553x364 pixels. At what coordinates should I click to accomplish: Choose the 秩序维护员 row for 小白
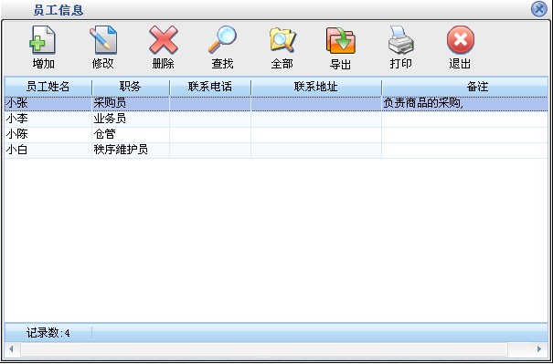276,151
